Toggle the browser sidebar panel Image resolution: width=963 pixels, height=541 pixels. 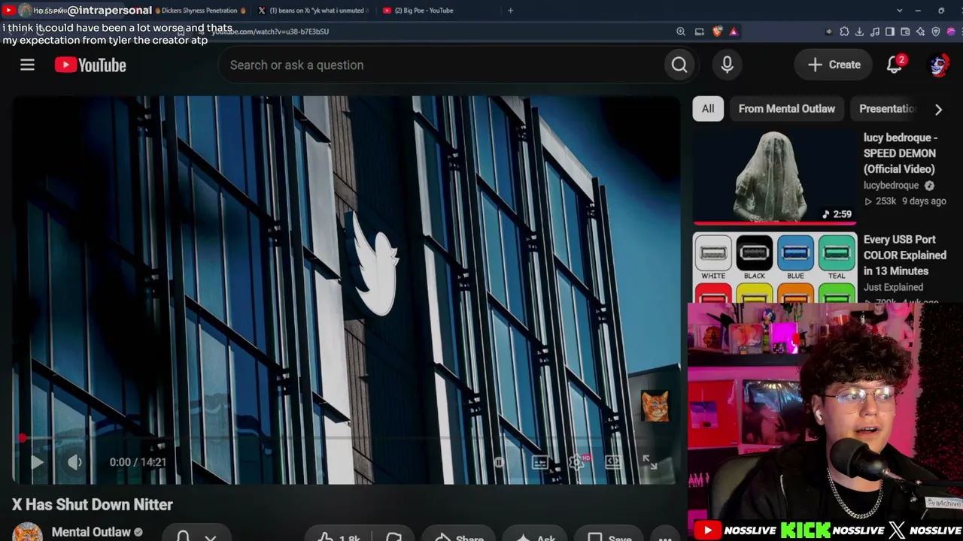tap(890, 32)
